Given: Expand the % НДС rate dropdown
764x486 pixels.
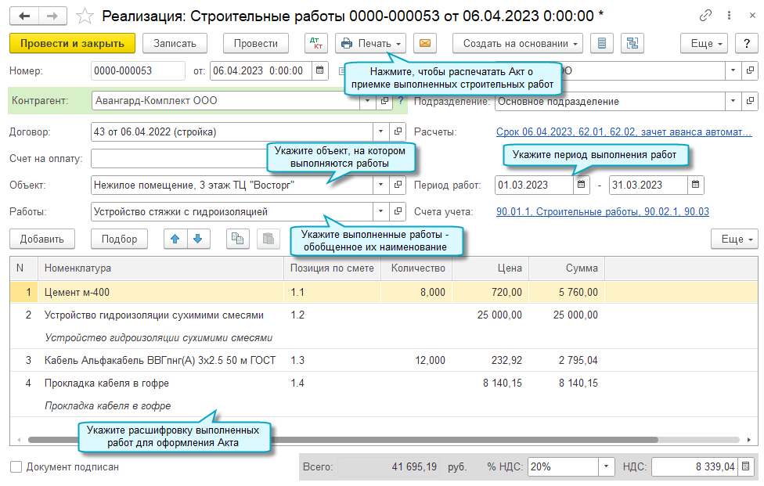Looking at the screenshot, I should (x=606, y=466).
